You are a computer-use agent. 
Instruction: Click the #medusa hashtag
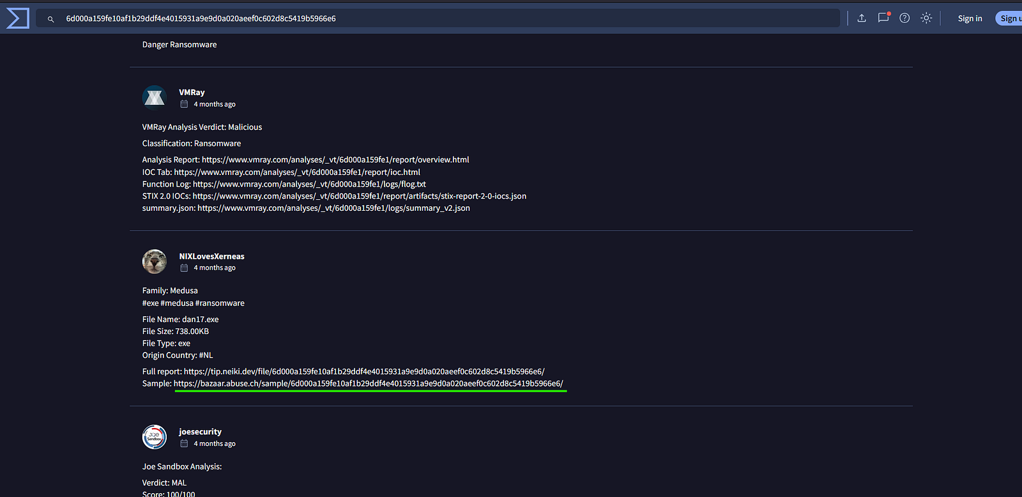(177, 303)
